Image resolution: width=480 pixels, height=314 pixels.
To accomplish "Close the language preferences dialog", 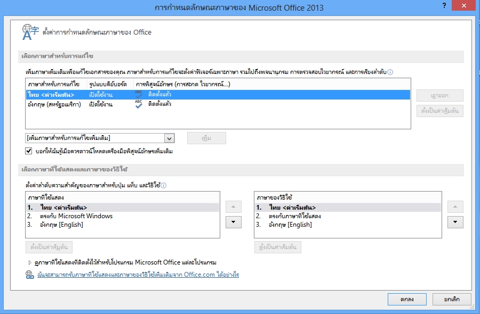I will tap(464, 5).
